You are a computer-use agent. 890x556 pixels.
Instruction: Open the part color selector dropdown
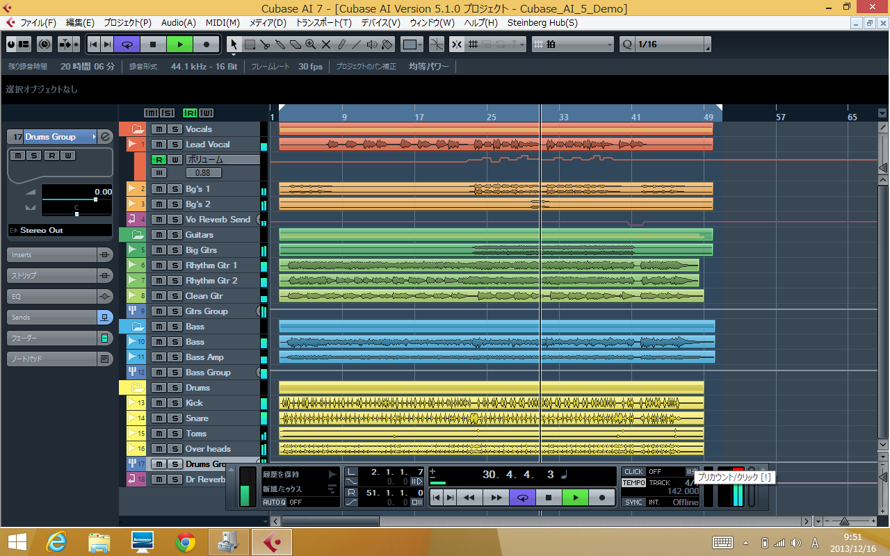[413, 44]
